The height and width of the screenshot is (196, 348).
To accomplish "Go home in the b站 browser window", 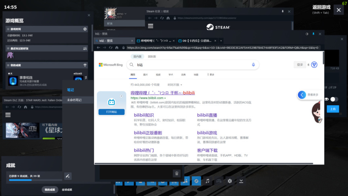I will (117, 48).
